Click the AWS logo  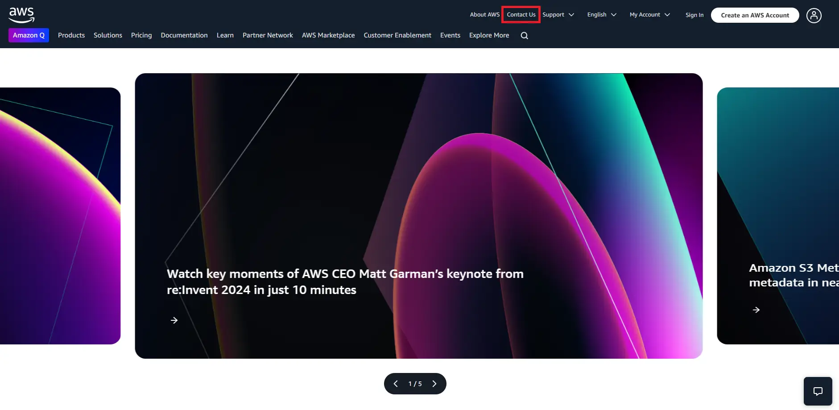(x=21, y=15)
